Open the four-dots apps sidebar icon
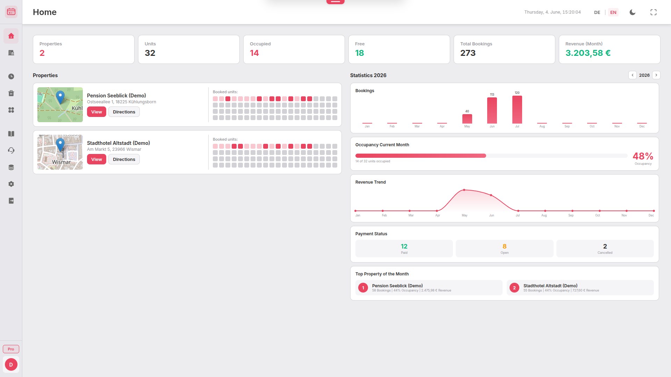The width and height of the screenshot is (671, 377). (x=11, y=110)
